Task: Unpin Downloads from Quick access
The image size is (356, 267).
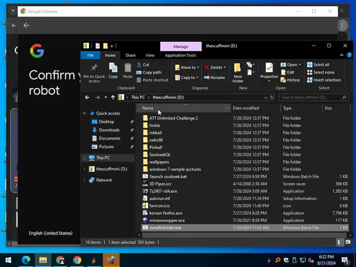Action: click(132, 130)
